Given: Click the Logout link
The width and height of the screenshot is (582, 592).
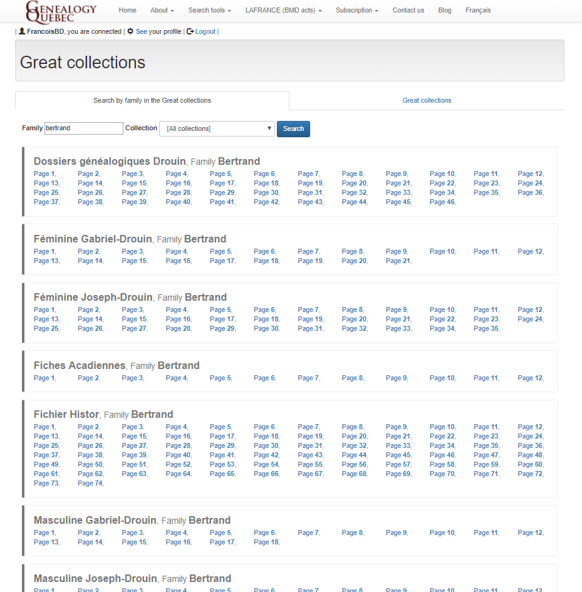Looking at the screenshot, I should point(205,31).
